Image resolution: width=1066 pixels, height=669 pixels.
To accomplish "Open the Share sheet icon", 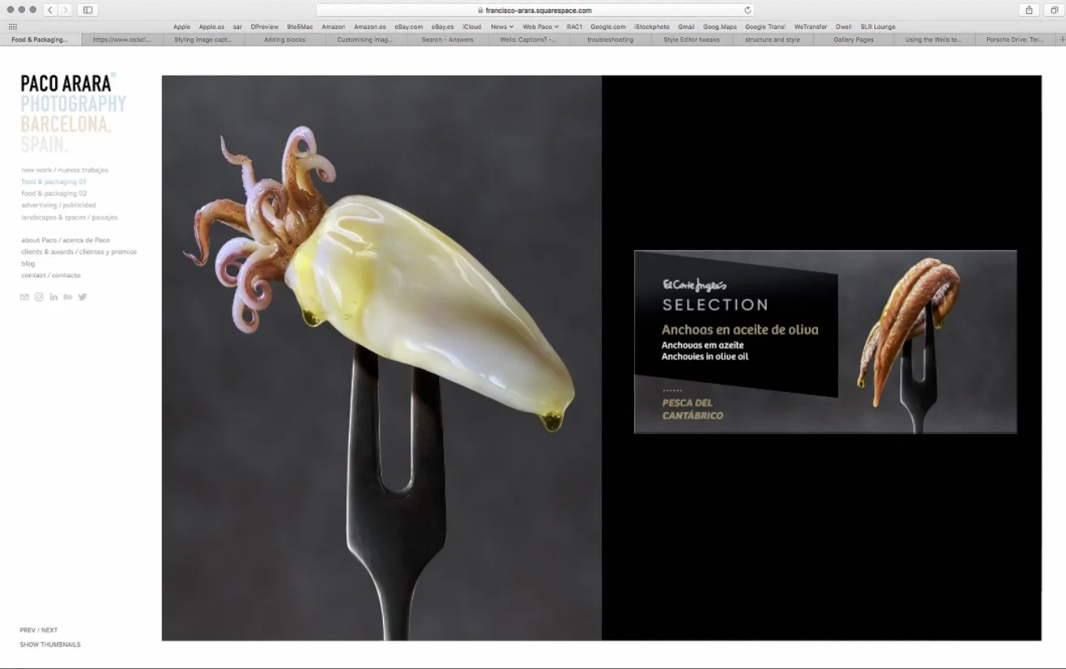I will pos(1029,10).
